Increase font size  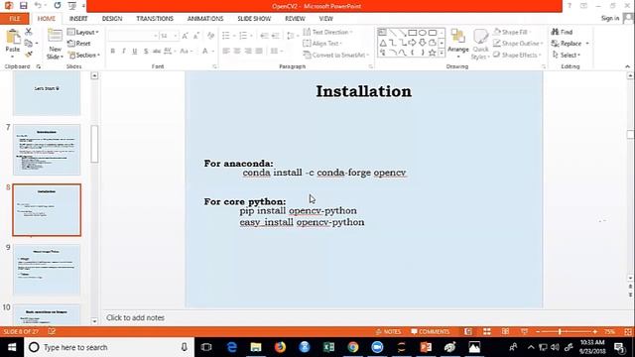coord(185,36)
